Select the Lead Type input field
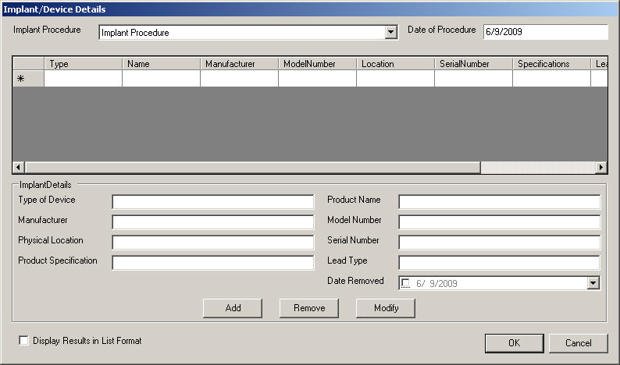The width and height of the screenshot is (620, 365). coord(499,263)
